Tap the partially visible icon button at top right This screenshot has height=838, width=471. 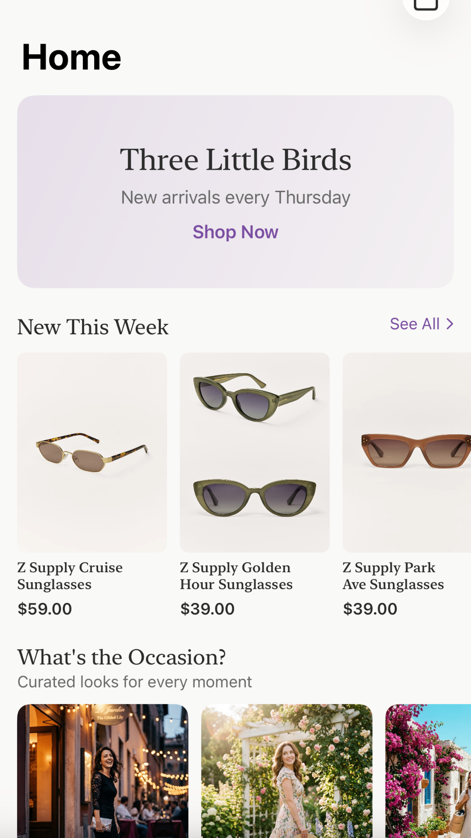[426, 4]
